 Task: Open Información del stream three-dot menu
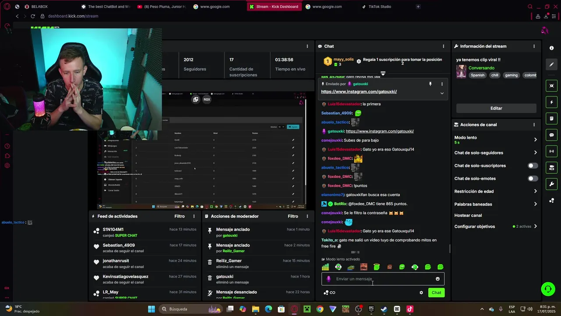[x=534, y=46]
